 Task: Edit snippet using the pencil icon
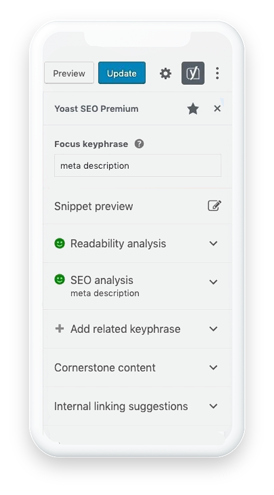click(x=214, y=206)
